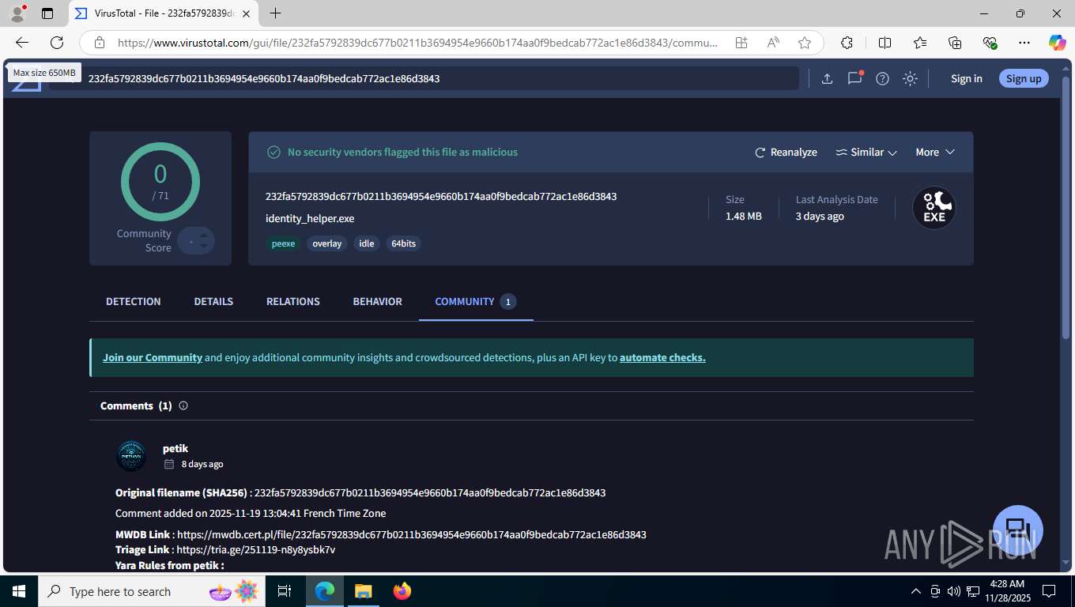Open the Copilot icon
1075x607 pixels.
click(1058, 43)
